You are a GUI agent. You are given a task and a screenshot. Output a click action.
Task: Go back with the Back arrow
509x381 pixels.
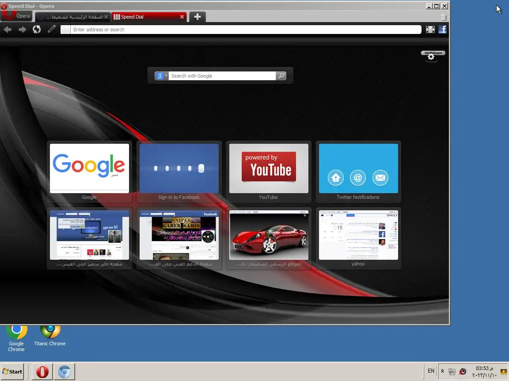click(x=8, y=30)
